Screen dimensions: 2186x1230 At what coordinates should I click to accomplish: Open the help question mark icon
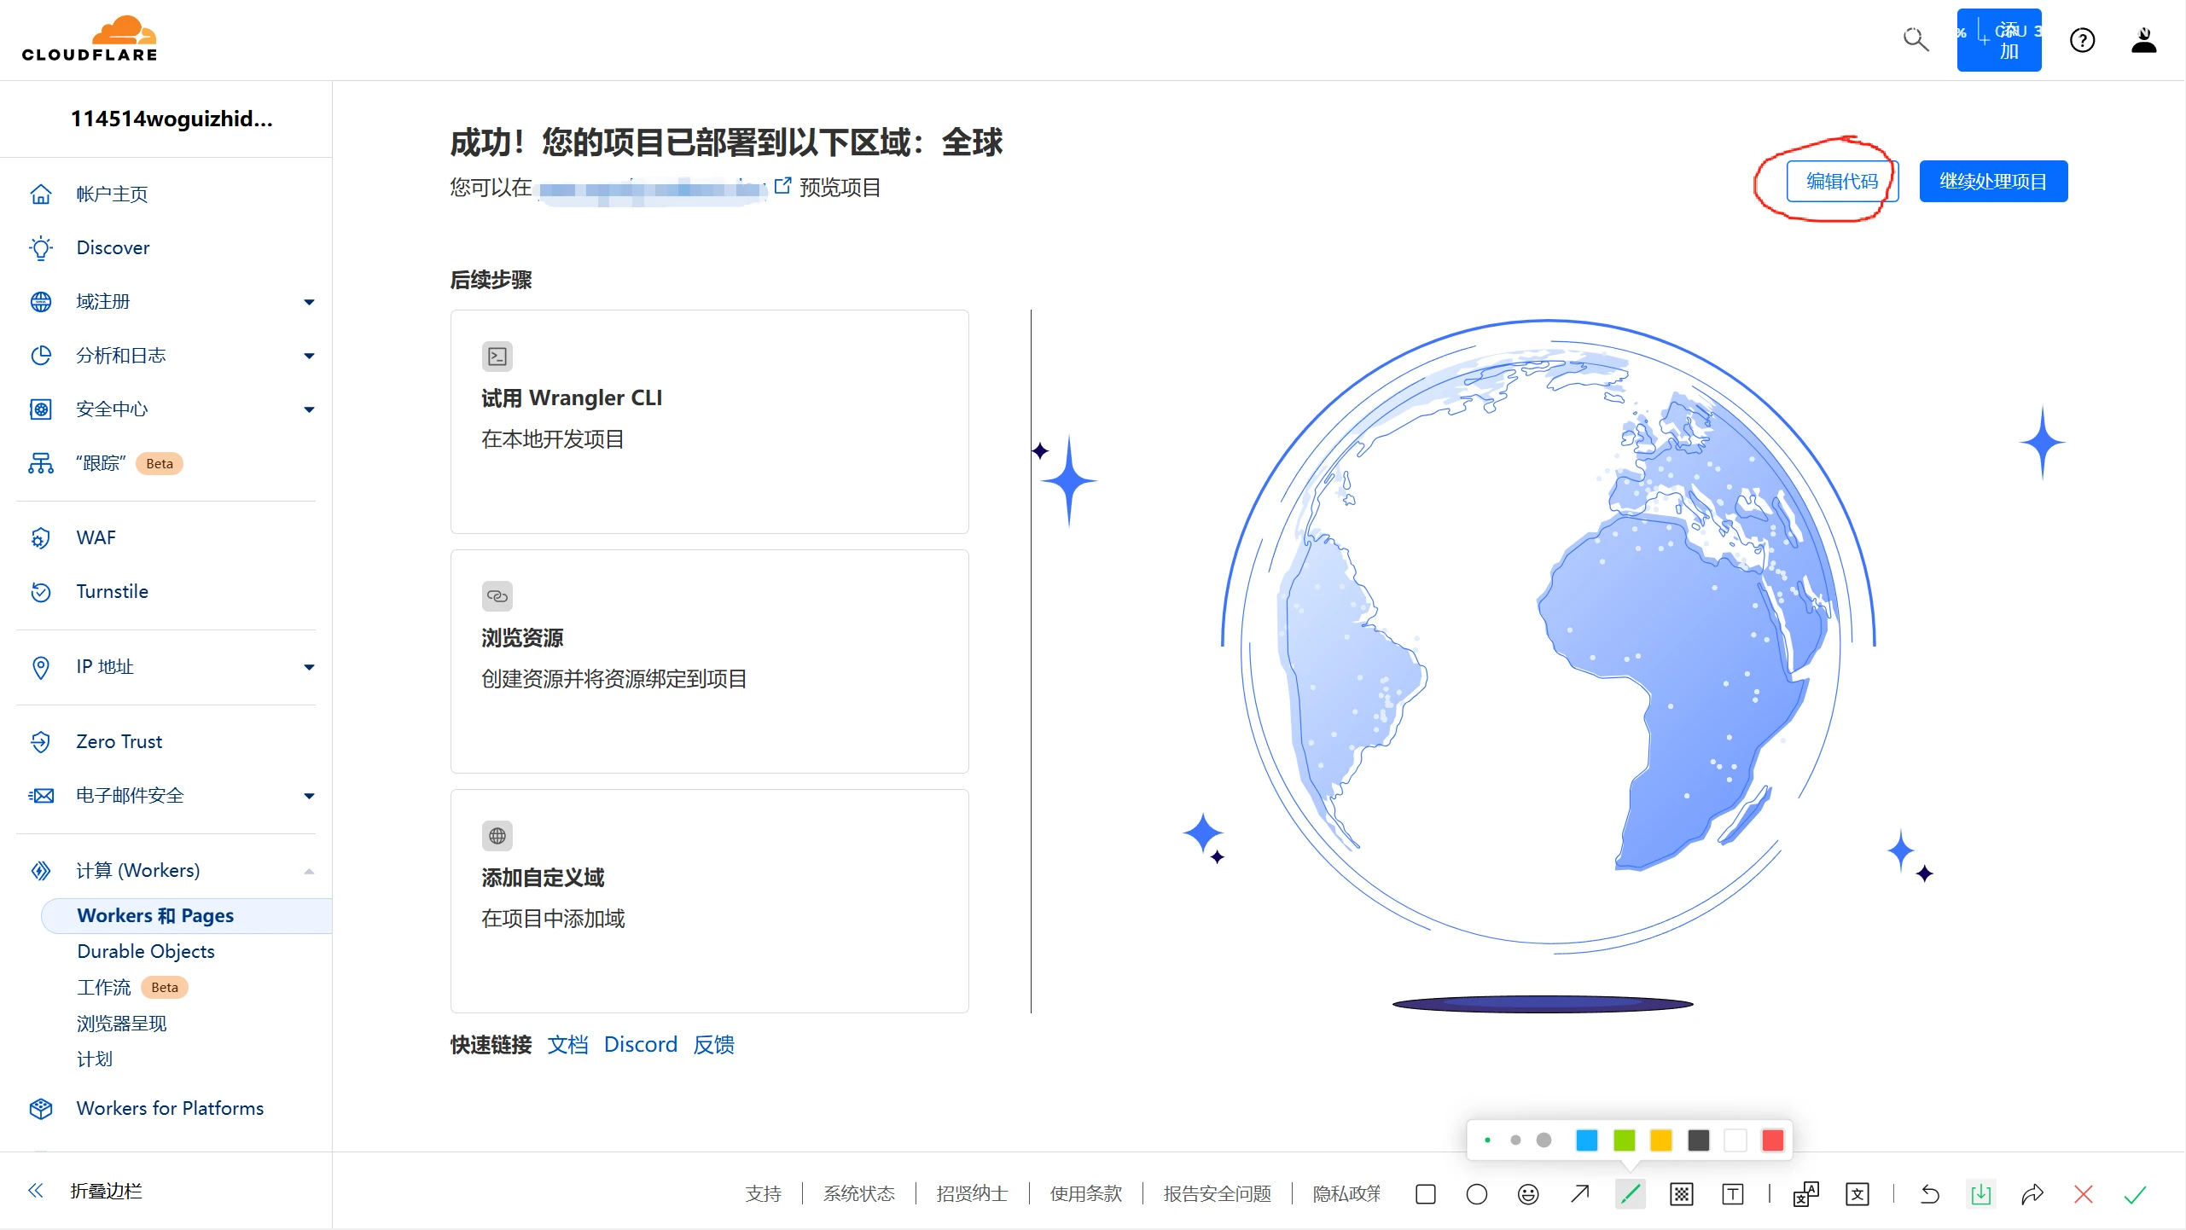[x=2082, y=40]
